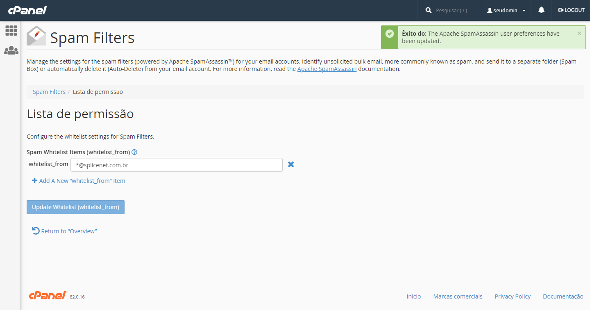Viewport: 590px width, 310px height.
Task: Click the Spam Filters breadcrumb link
Action: coord(49,92)
